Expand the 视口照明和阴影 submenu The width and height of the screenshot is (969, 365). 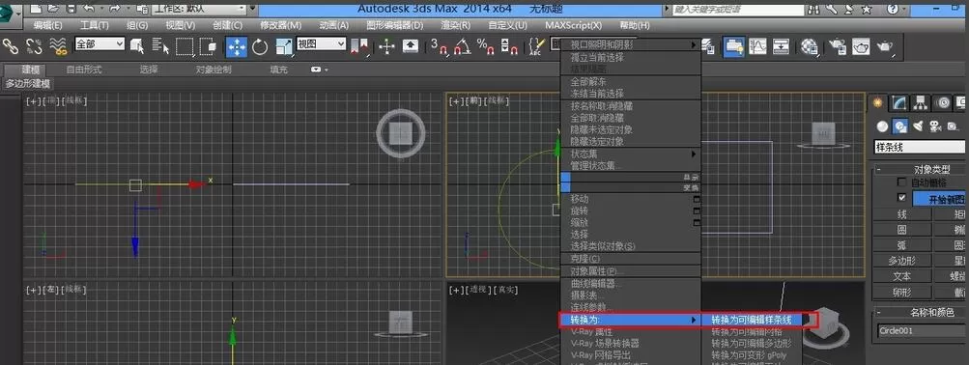(x=630, y=45)
